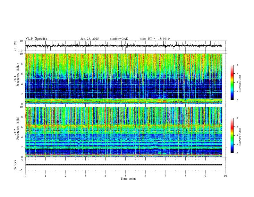
Task: Click the ch.3 flat black voltage trace
Action: point(124,165)
